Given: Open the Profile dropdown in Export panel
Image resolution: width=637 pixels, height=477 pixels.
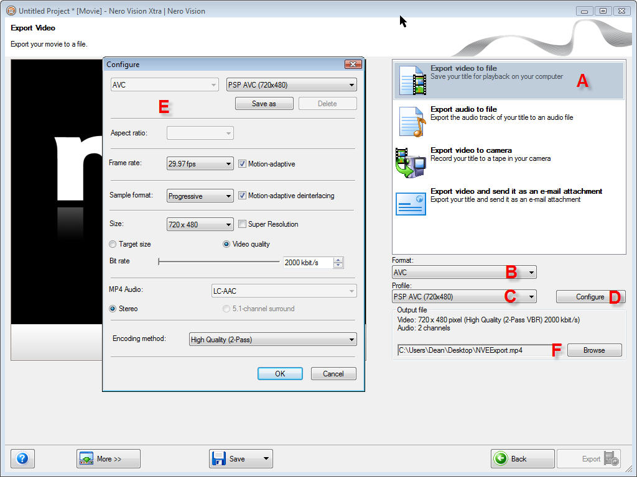Looking at the screenshot, I should 464,296.
